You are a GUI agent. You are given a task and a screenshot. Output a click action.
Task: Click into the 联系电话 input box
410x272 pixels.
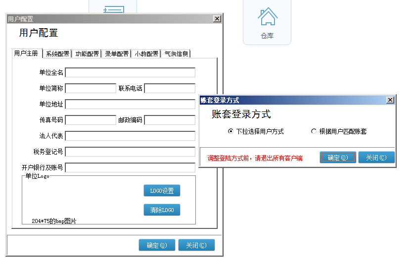pos(170,88)
